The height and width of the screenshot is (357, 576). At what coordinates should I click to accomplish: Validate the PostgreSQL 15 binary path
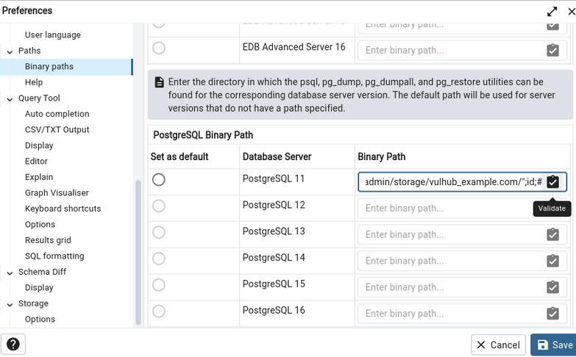pos(552,287)
